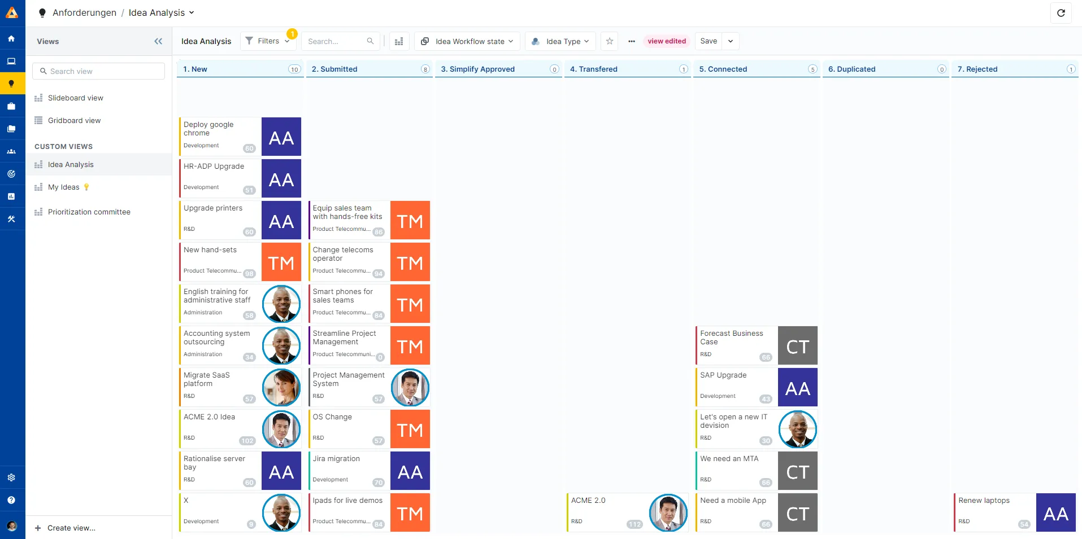Select the target goals icon in the sidebar
1082x539 pixels.
(x=11, y=173)
